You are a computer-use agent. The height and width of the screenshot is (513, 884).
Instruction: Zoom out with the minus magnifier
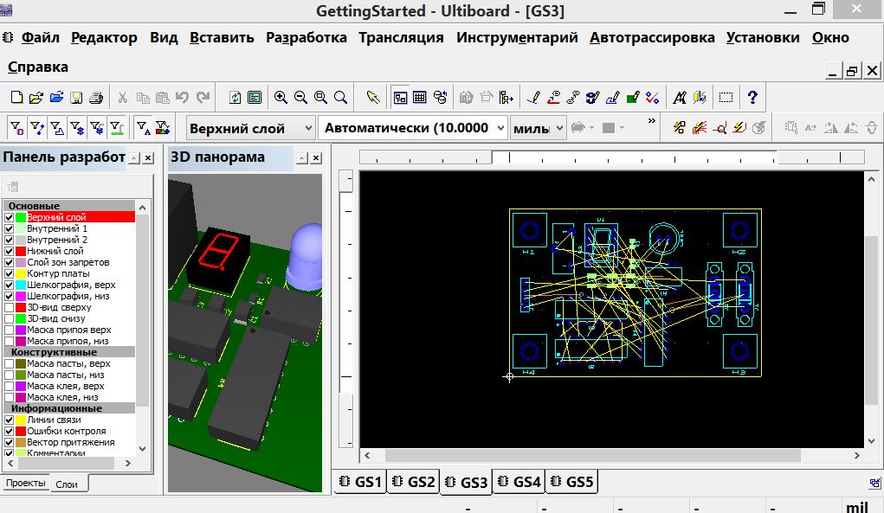(x=300, y=98)
